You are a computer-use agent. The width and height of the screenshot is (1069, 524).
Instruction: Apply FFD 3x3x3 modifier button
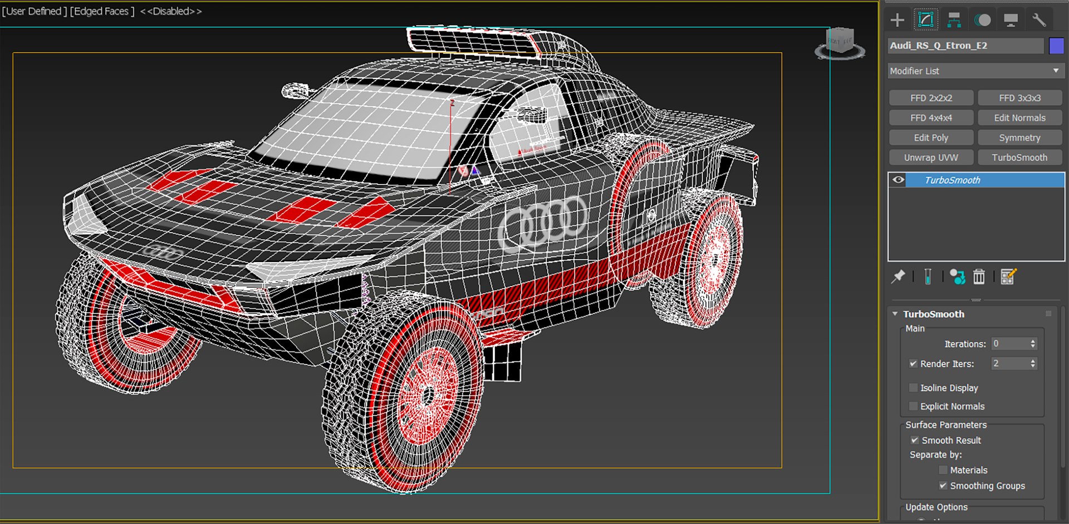[x=1019, y=98]
